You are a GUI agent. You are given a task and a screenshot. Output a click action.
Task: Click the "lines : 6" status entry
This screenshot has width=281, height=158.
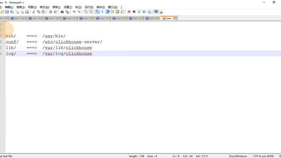coord(152,156)
